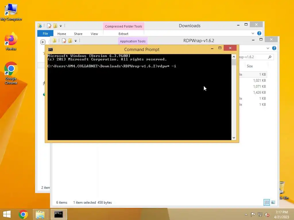Click Downloads window folder icon in title bar
The image size is (294, 220).
tap(40, 25)
